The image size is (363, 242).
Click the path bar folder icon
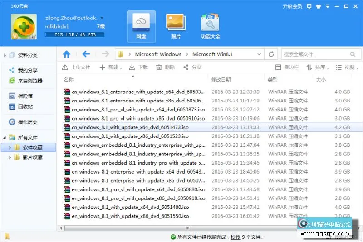click(121, 54)
